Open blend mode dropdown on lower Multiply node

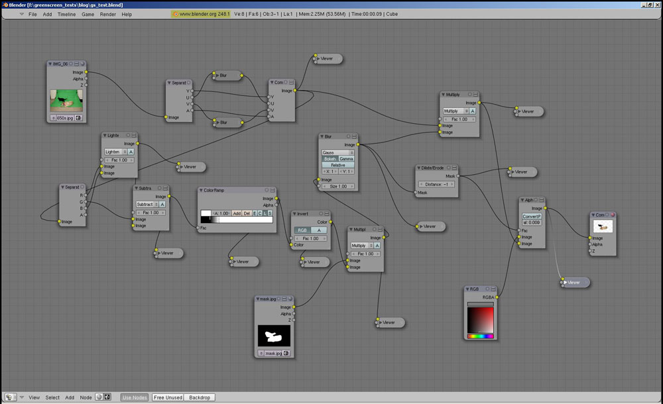pos(362,246)
